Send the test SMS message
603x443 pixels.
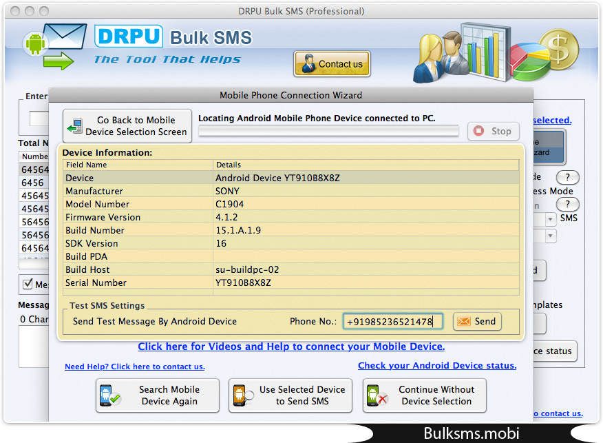point(477,321)
